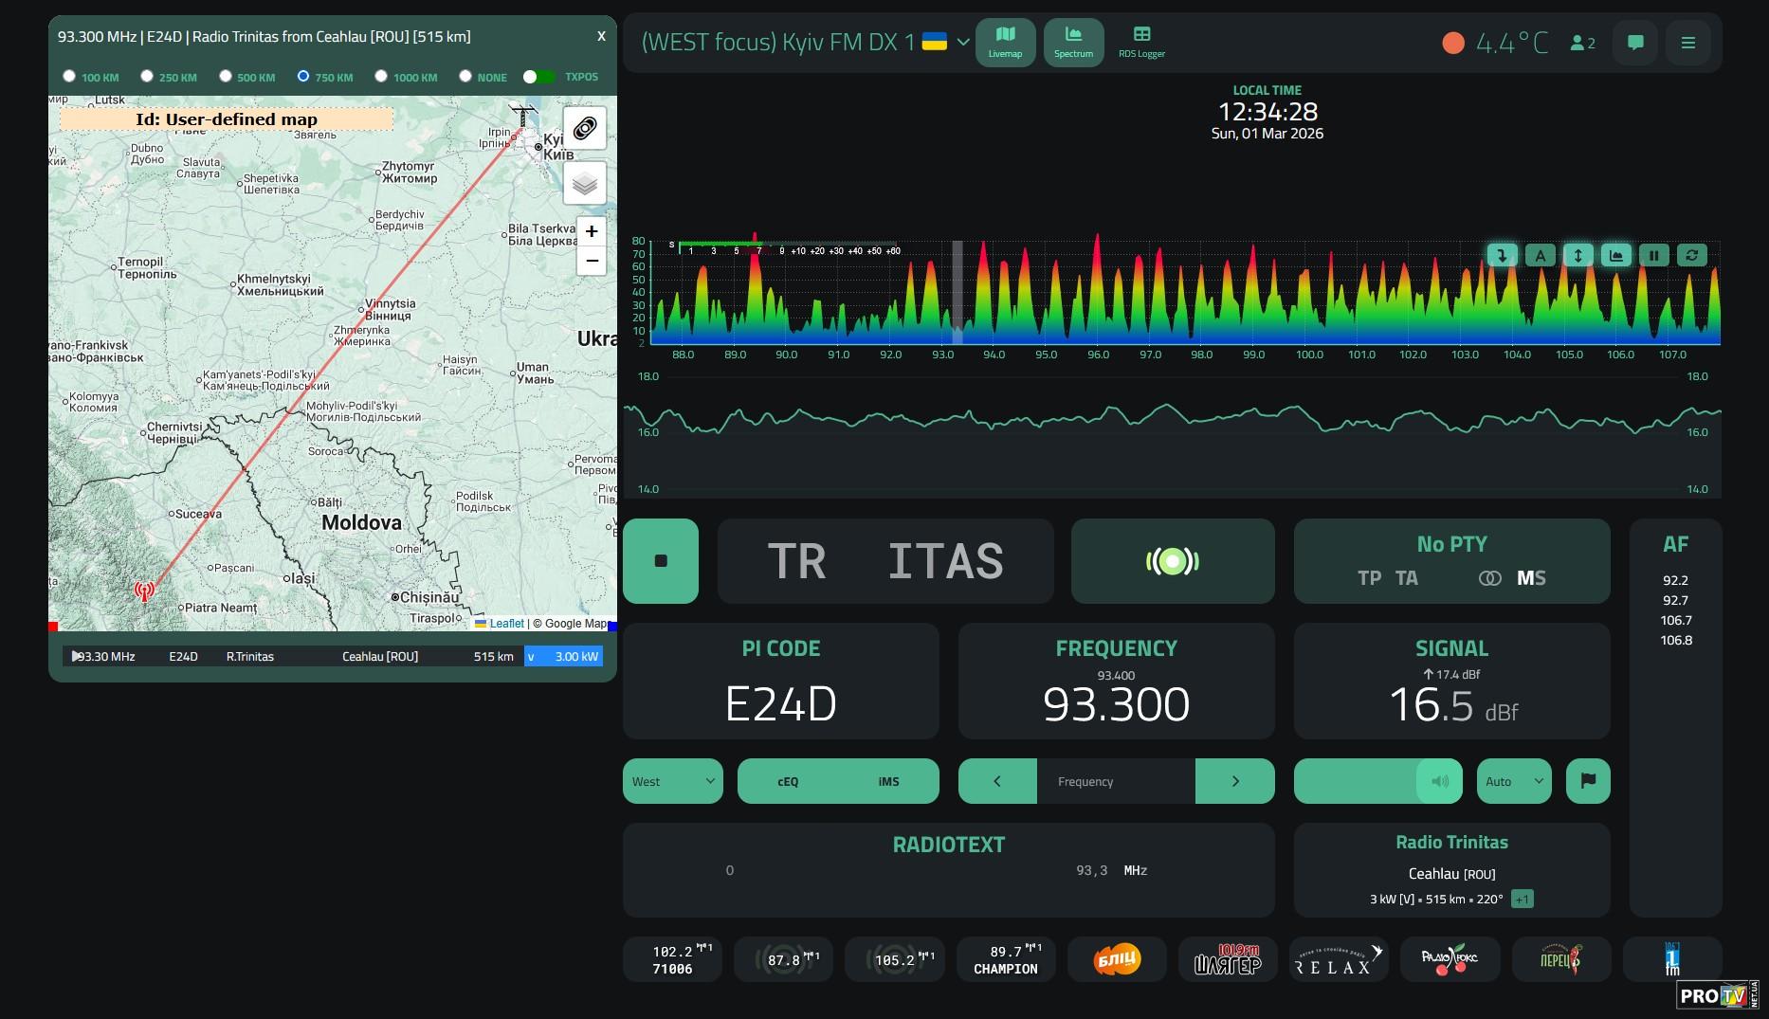Click the Frequency input field
The width and height of the screenshot is (1769, 1019).
1116,781
